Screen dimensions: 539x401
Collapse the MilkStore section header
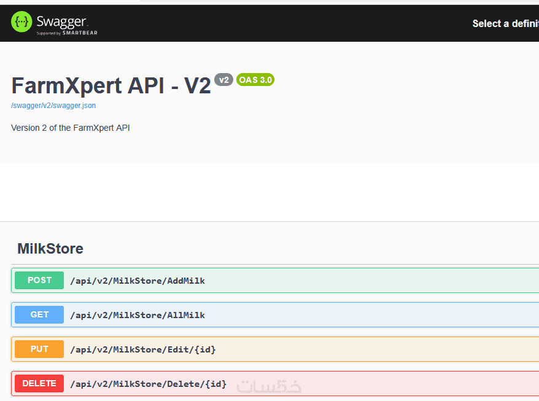click(50, 249)
